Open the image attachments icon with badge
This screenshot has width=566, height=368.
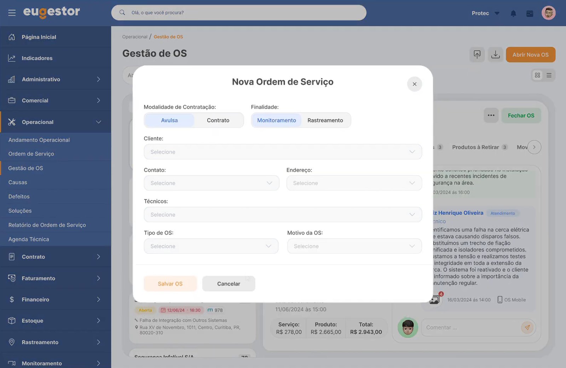[x=435, y=299]
